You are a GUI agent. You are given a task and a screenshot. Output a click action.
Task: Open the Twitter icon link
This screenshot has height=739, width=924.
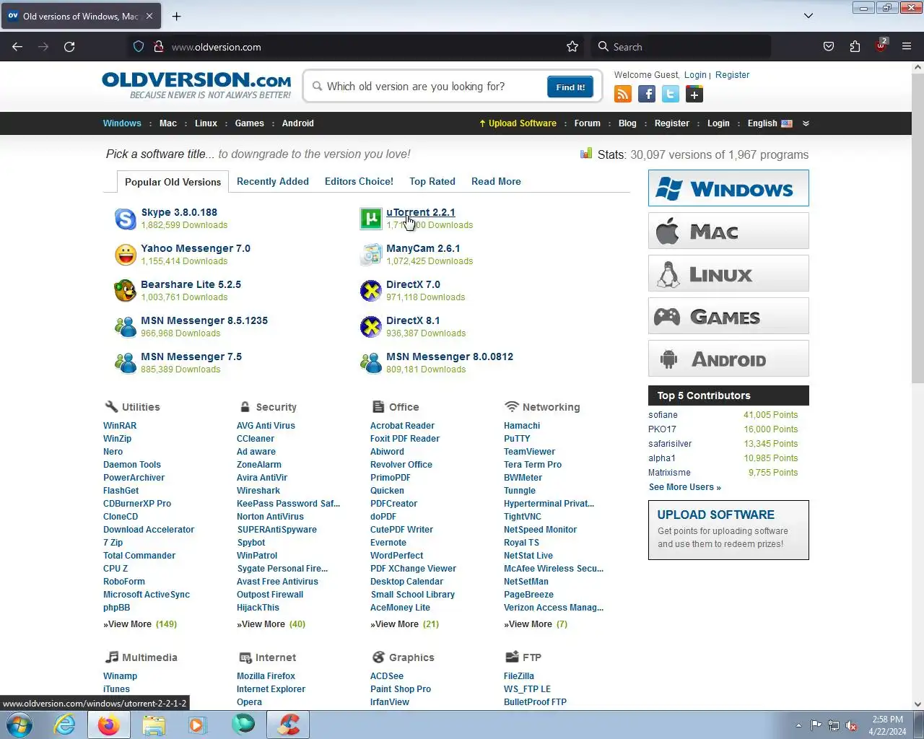pyautogui.click(x=671, y=94)
